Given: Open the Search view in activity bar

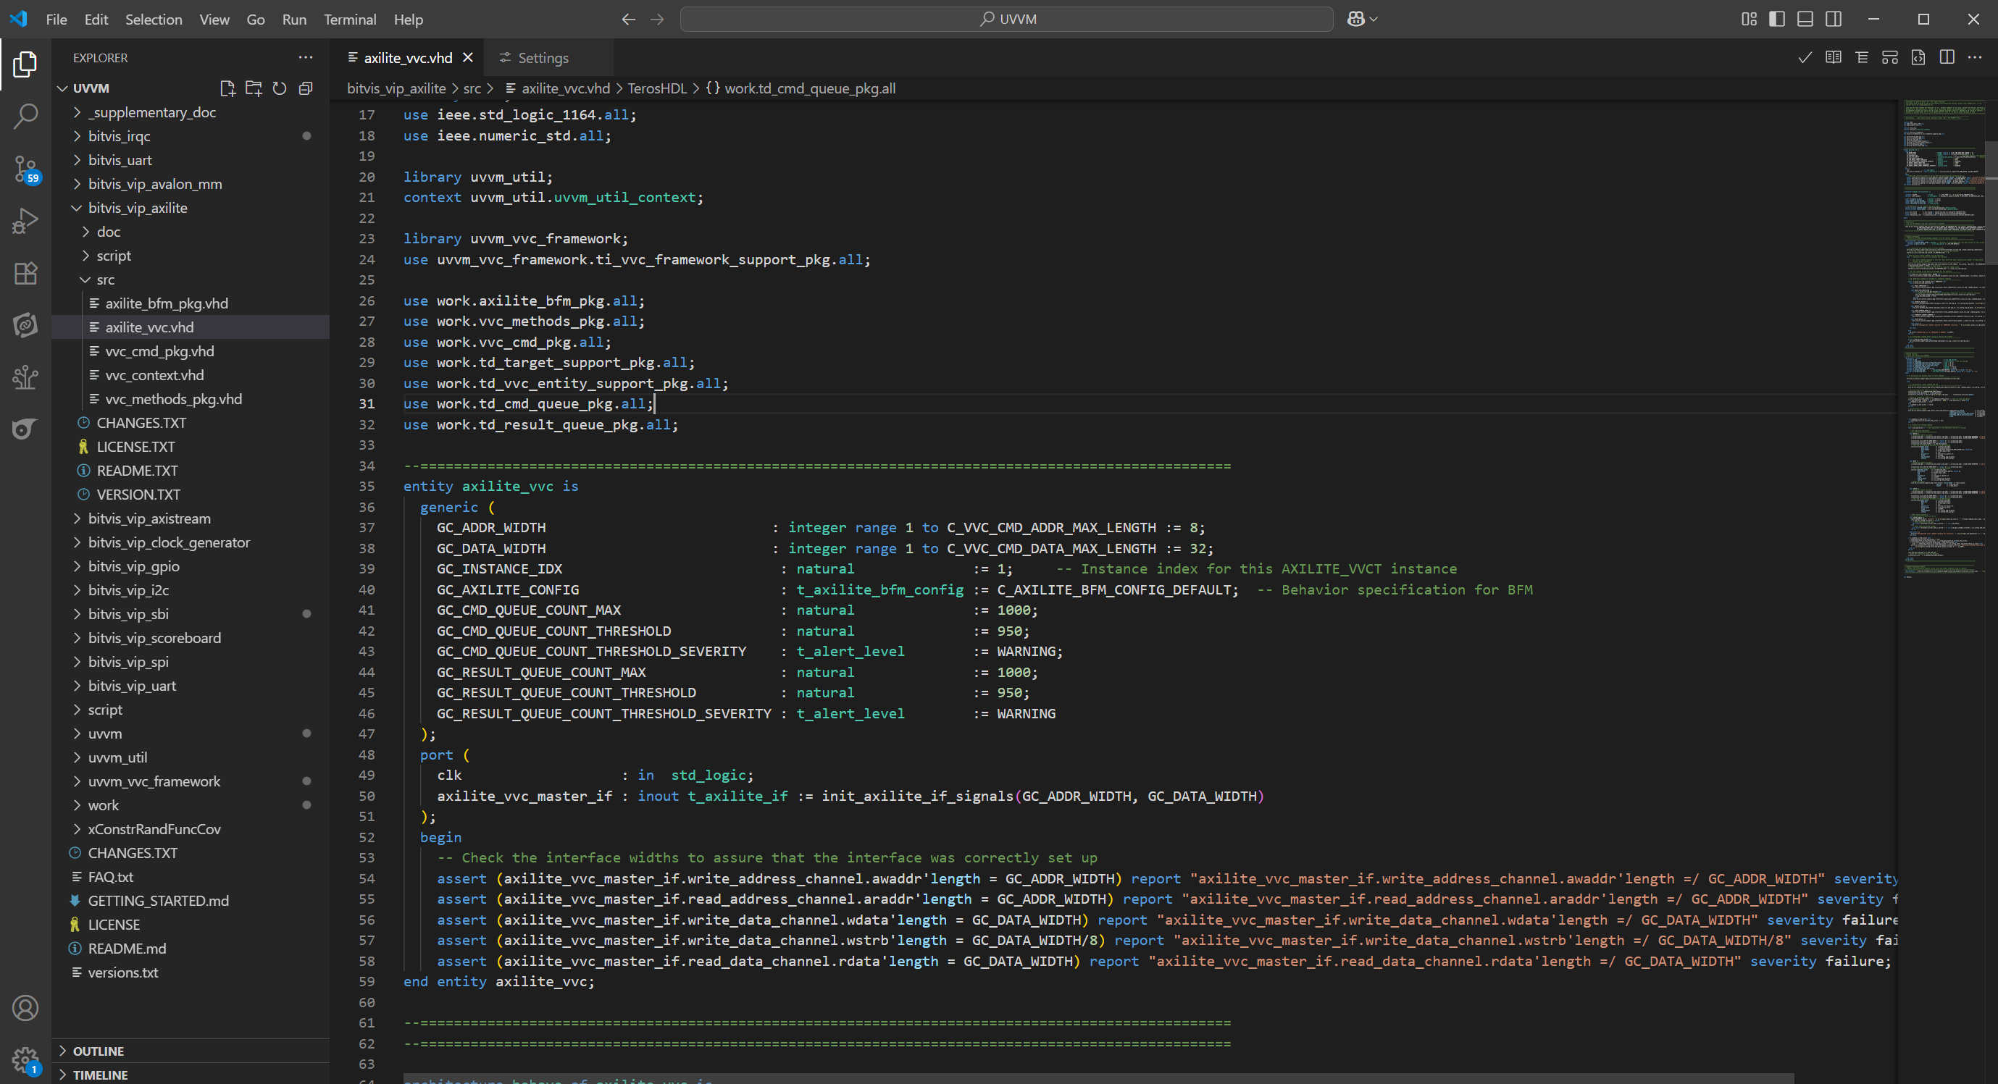Looking at the screenshot, I should point(25,117).
